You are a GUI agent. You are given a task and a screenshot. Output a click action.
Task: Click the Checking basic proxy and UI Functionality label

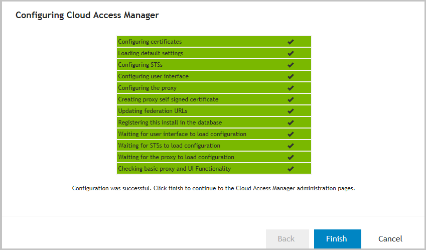pyautogui.click(x=174, y=169)
